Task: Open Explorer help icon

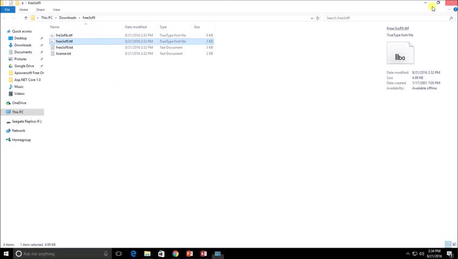Action: [455, 10]
